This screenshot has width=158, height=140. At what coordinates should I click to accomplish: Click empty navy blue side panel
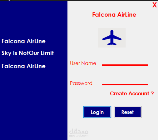(x=33, y=100)
